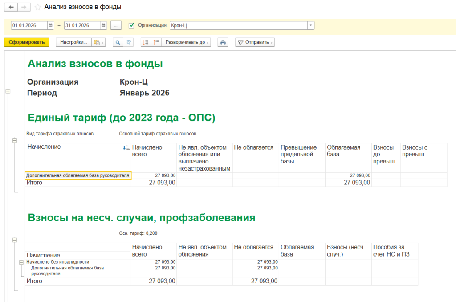Toggle the Организация filter checkbox

pyautogui.click(x=131, y=25)
